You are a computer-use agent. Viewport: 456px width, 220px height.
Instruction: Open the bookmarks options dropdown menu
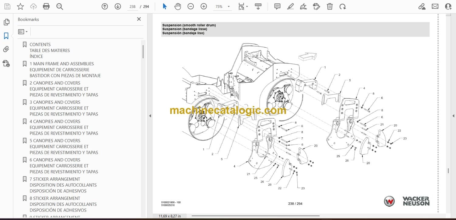coord(23,32)
